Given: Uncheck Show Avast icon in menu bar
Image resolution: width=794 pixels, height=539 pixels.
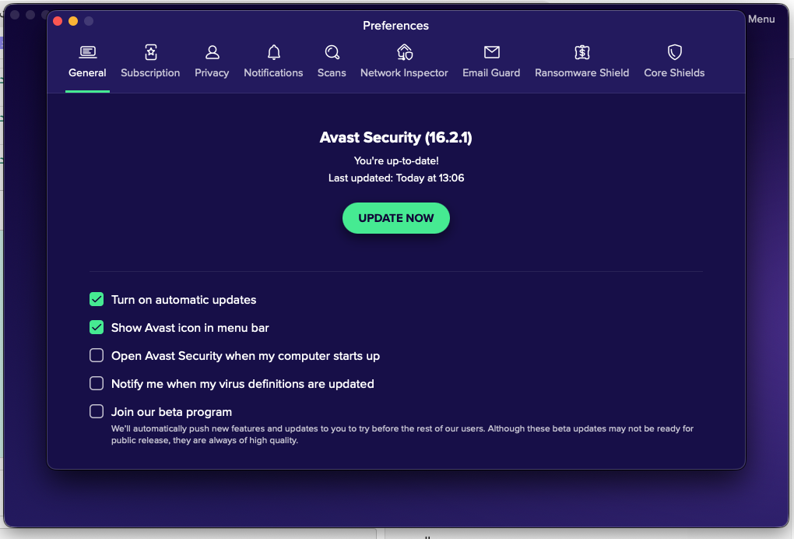Looking at the screenshot, I should 97,327.
